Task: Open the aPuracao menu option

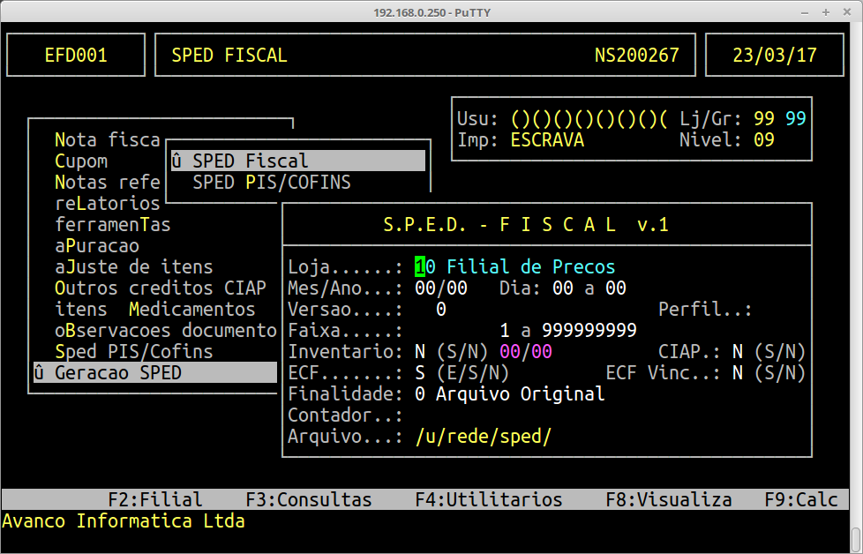Action: pyautogui.click(x=97, y=246)
